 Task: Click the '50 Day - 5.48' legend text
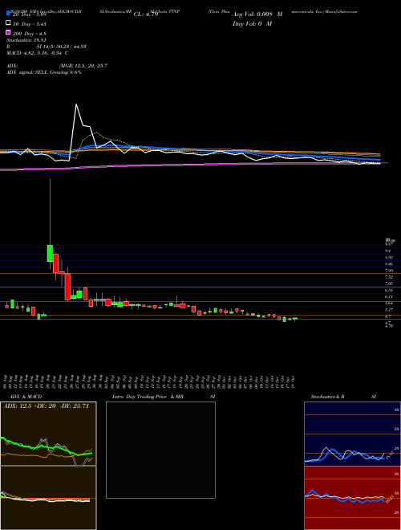(x=29, y=24)
